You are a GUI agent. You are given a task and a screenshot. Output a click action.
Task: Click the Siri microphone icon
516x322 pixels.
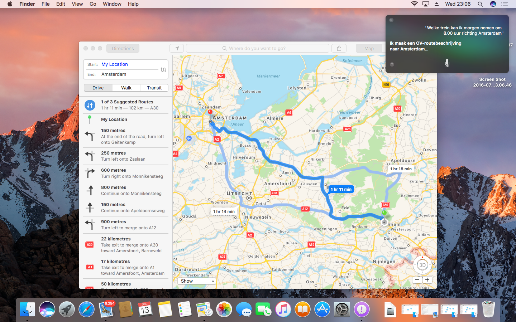click(x=447, y=63)
